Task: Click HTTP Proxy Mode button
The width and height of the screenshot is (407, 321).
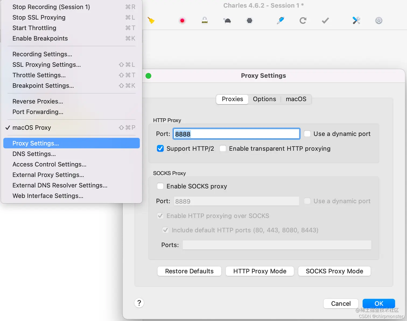Action: point(260,271)
